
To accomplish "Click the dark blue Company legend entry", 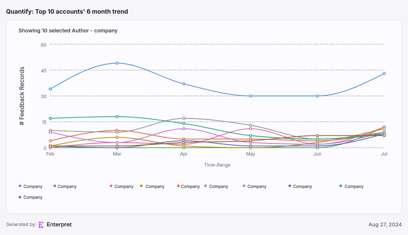I will point(300,186).
